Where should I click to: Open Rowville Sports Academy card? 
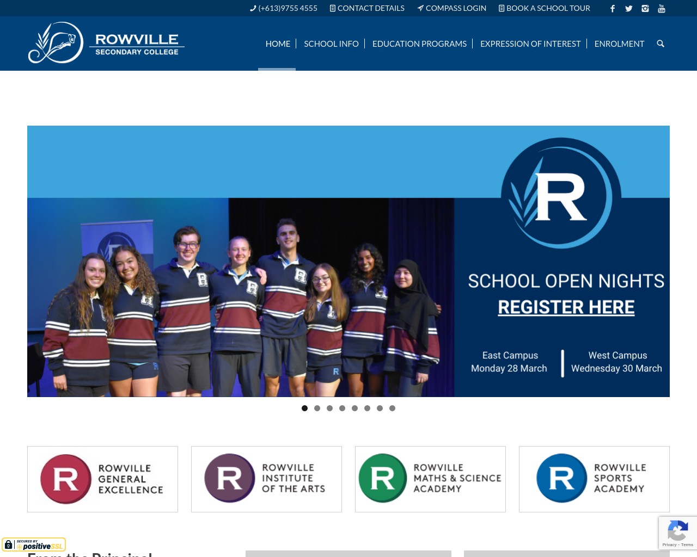[594, 479]
